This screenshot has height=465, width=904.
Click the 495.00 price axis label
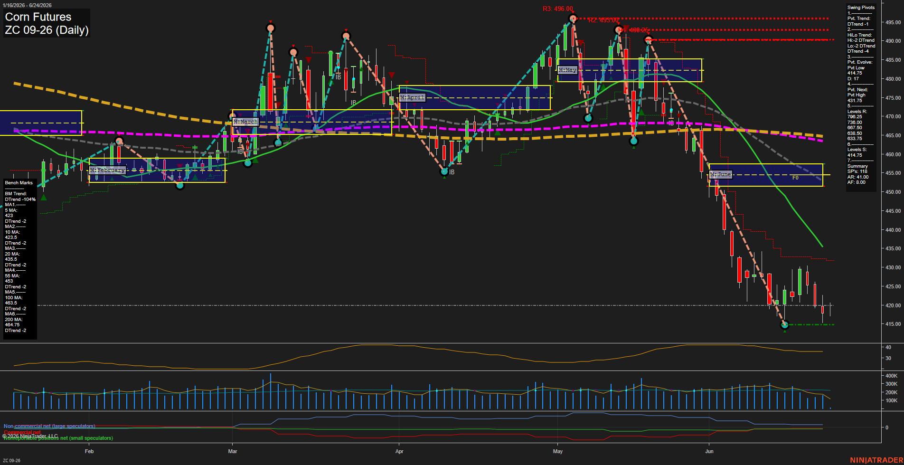coord(893,22)
